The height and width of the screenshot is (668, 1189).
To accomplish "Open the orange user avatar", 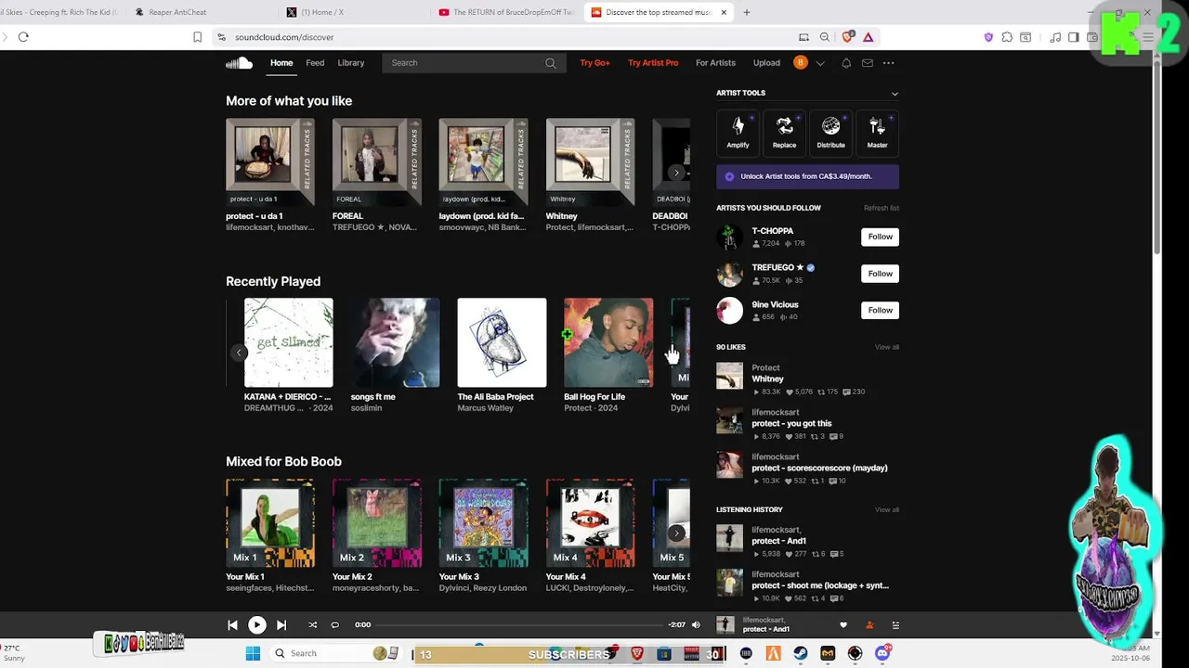I will (x=801, y=63).
